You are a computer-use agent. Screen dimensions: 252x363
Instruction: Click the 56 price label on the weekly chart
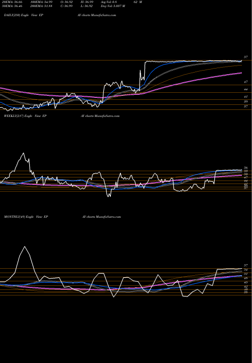coord(246,168)
